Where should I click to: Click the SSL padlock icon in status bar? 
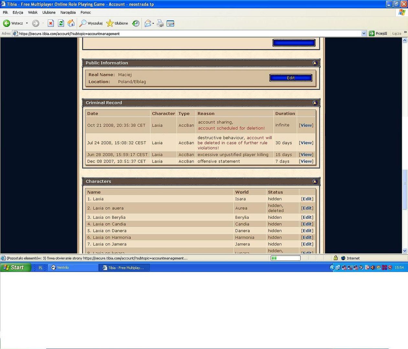(336, 258)
